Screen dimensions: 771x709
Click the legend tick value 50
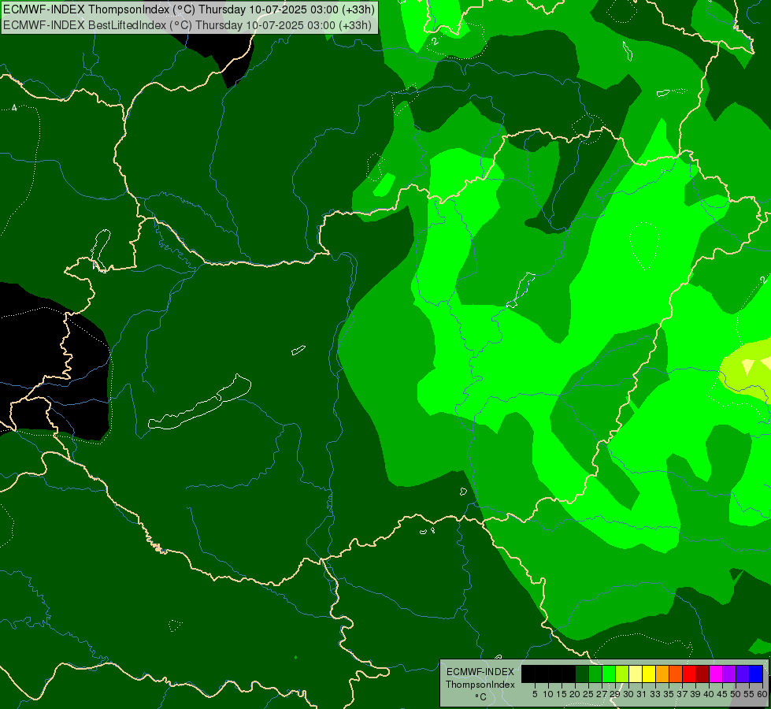736,694
